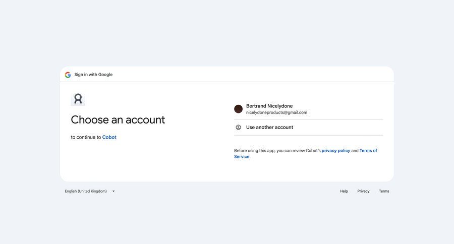Choose the nicelydoneproducts@gmail.com email address
Image resolution: width=454 pixels, height=244 pixels.
pos(276,112)
